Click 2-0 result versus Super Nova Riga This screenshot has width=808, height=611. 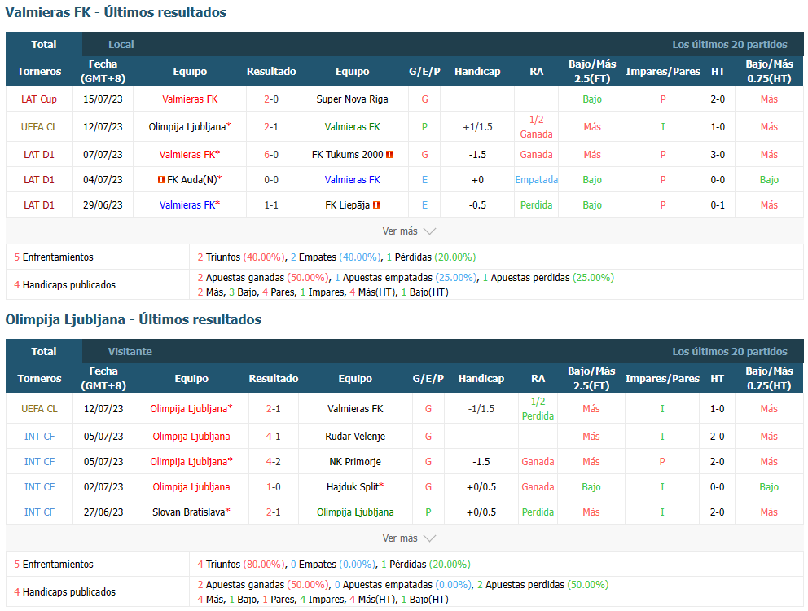(x=271, y=99)
